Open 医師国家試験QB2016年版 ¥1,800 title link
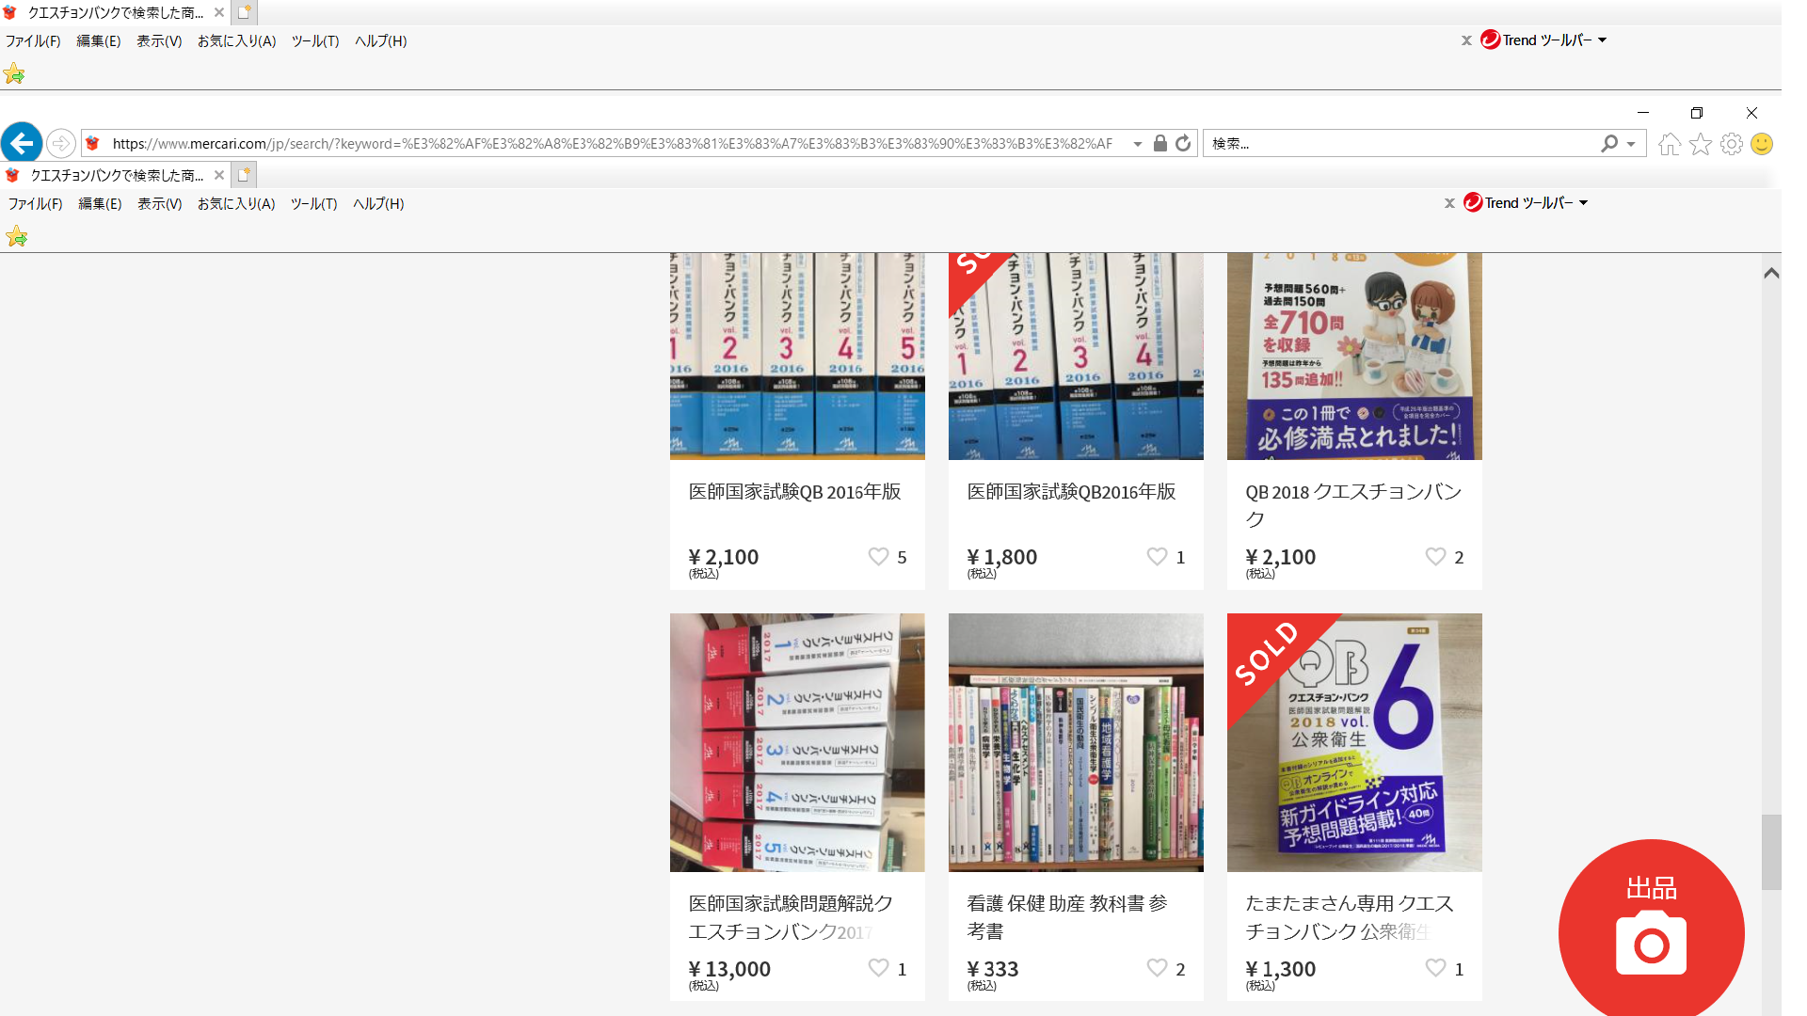 (1072, 491)
